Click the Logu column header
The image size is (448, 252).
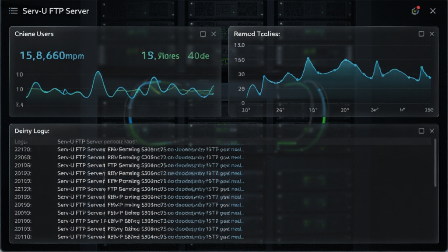pos(21,142)
